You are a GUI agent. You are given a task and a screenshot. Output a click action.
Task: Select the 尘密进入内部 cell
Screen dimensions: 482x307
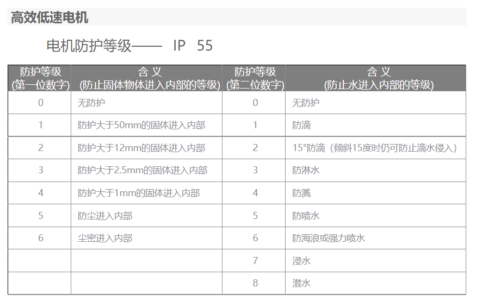click(105, 238)
